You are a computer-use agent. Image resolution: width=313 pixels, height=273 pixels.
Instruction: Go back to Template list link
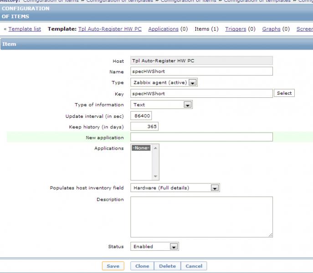pyautogui.click(x=25, y=29)
